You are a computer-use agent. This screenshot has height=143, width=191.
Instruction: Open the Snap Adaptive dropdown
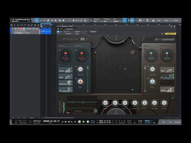(x=117, y=21)
